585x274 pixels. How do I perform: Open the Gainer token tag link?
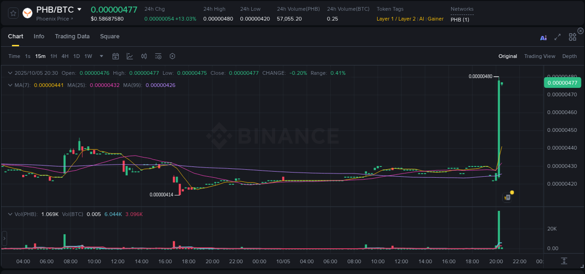[436, 19]
